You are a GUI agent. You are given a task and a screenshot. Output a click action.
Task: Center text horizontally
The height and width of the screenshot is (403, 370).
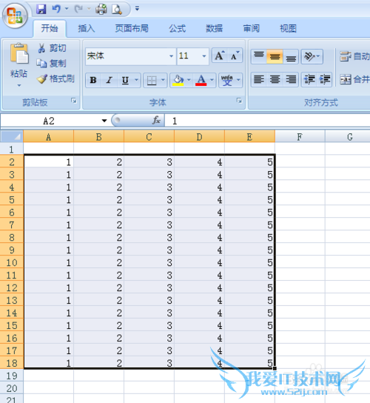(x=275, y=79)
